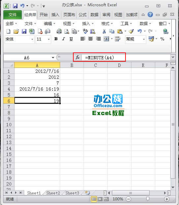179x205 pixels.
Task: Click the Zoom In plus button
Action: coord(167,199)
